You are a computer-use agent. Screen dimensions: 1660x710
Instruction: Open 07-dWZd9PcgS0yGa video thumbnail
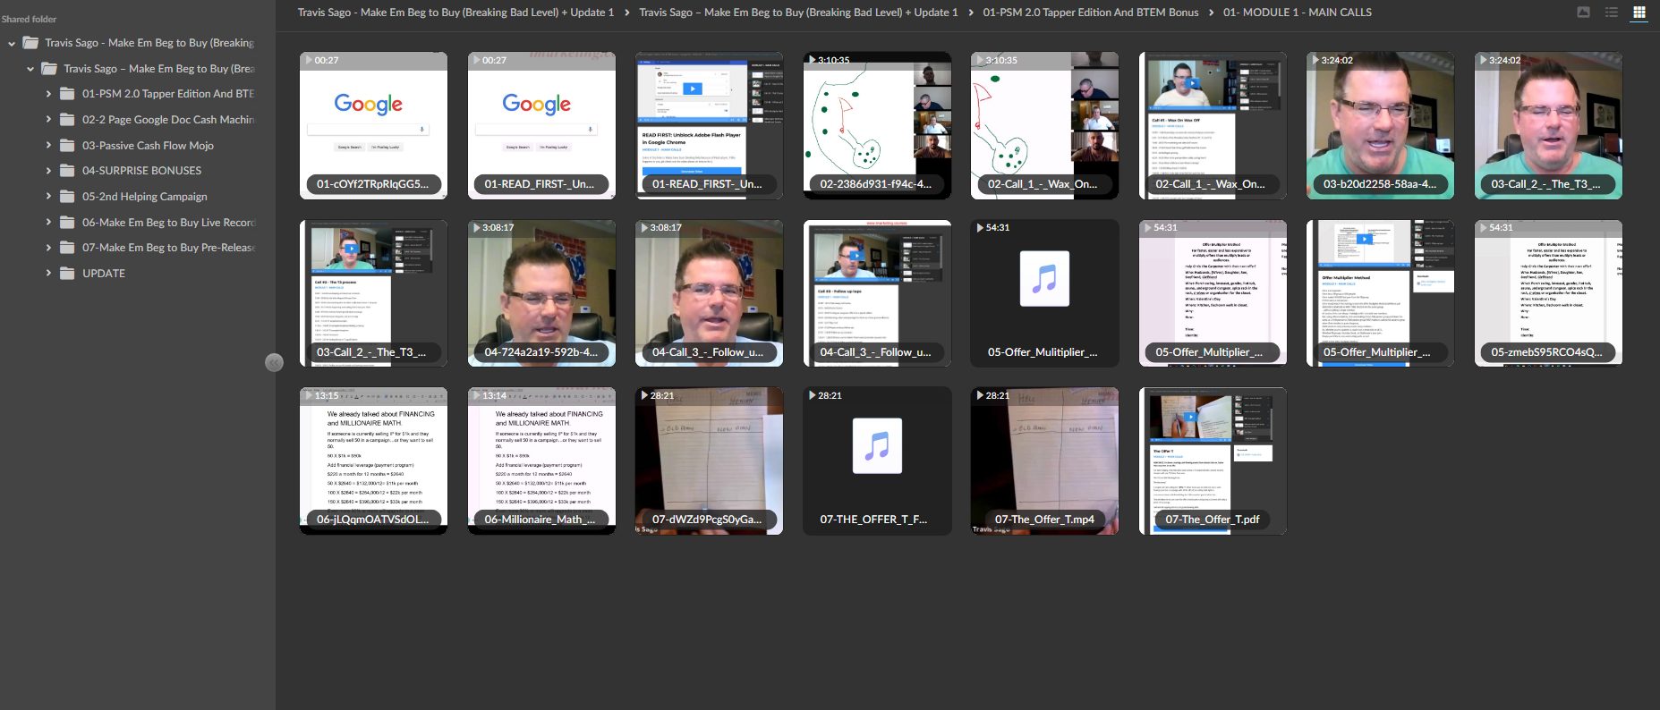click(x=709, y=461)
